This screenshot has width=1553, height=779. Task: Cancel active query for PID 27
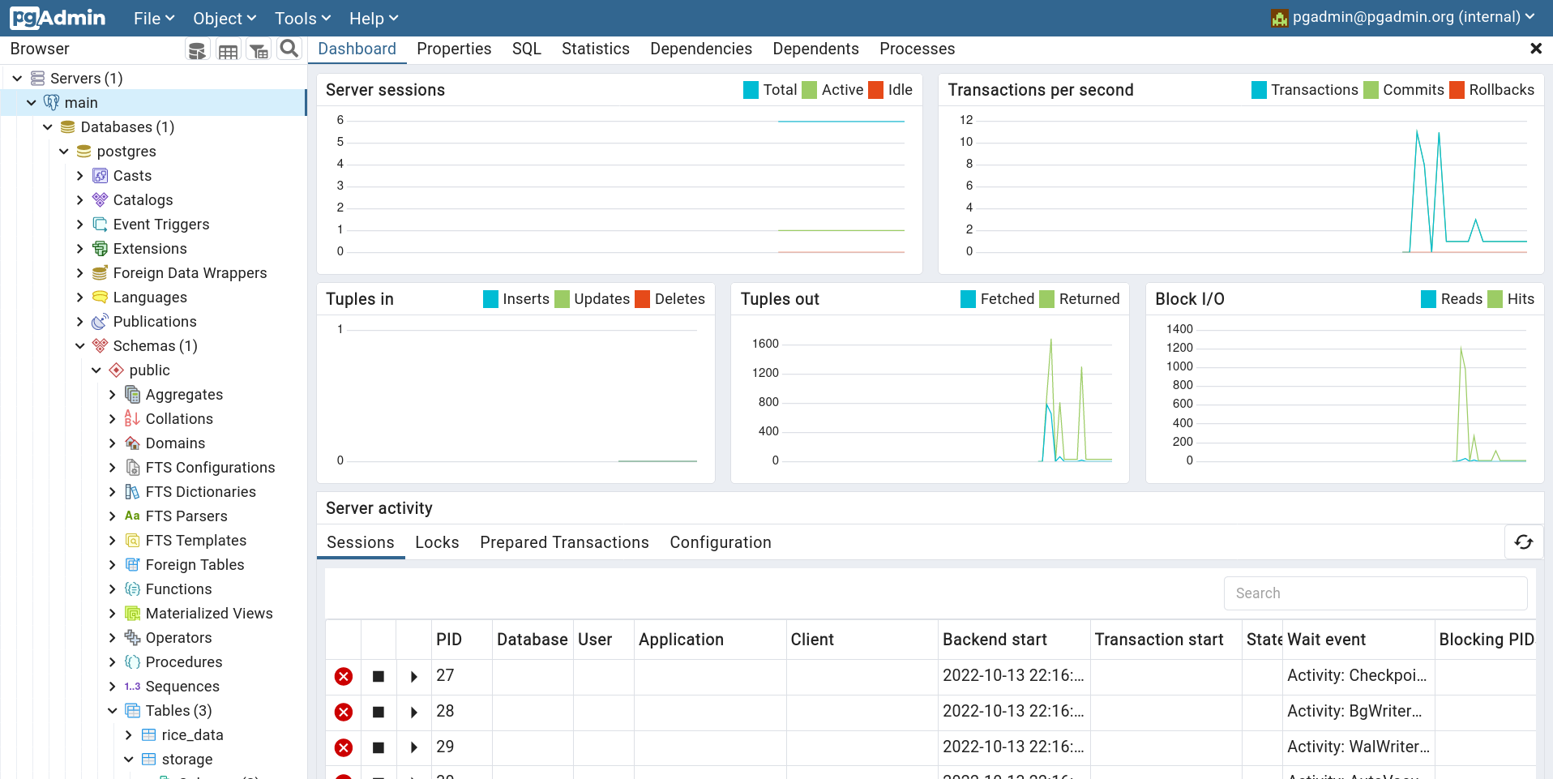[379, 677]
